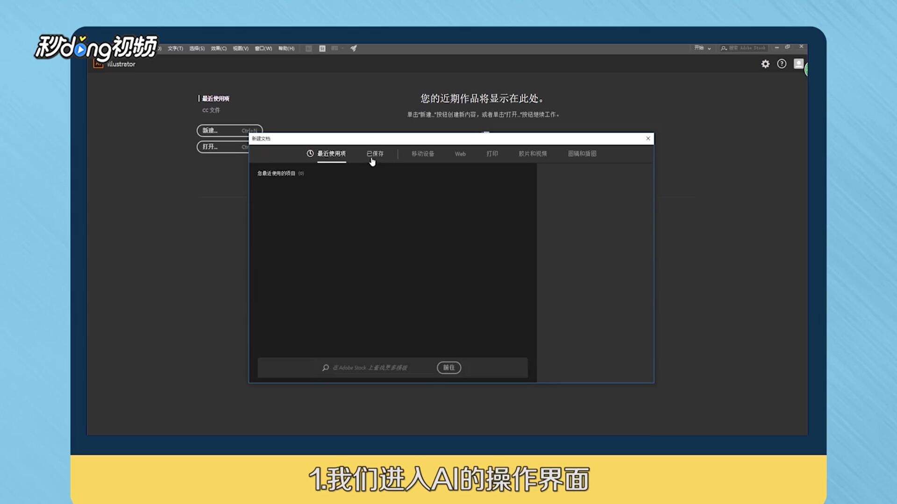Switch to 打印 tab
This screenshot has width=897, height=504.
point(492,154)
